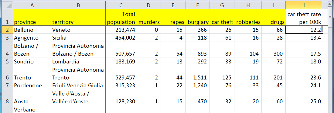This screenshot has width=334, height=113.
Task: Click the 'drugs' header cell
Action: point(274,18)
